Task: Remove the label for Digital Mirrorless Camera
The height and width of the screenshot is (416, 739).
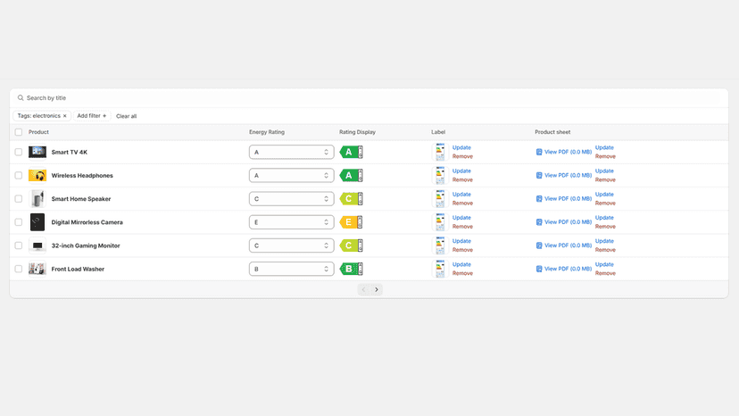Action: 462,227
